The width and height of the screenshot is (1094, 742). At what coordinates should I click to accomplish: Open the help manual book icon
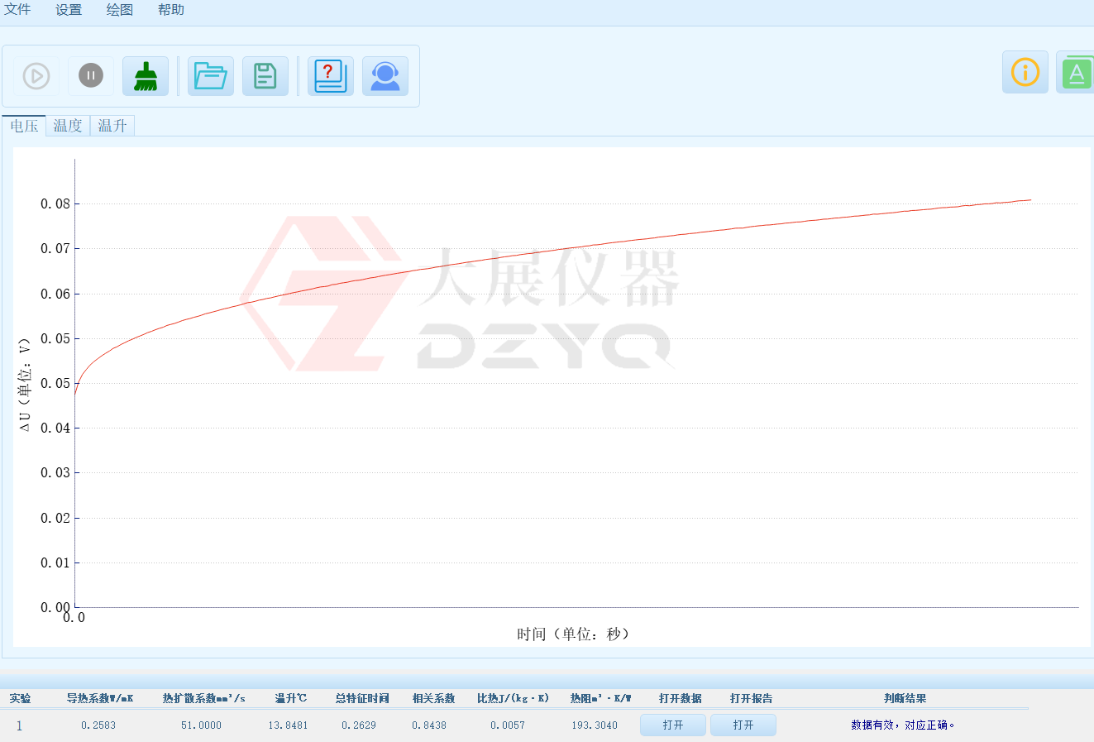pyautogui.click(x=330, y=74)
